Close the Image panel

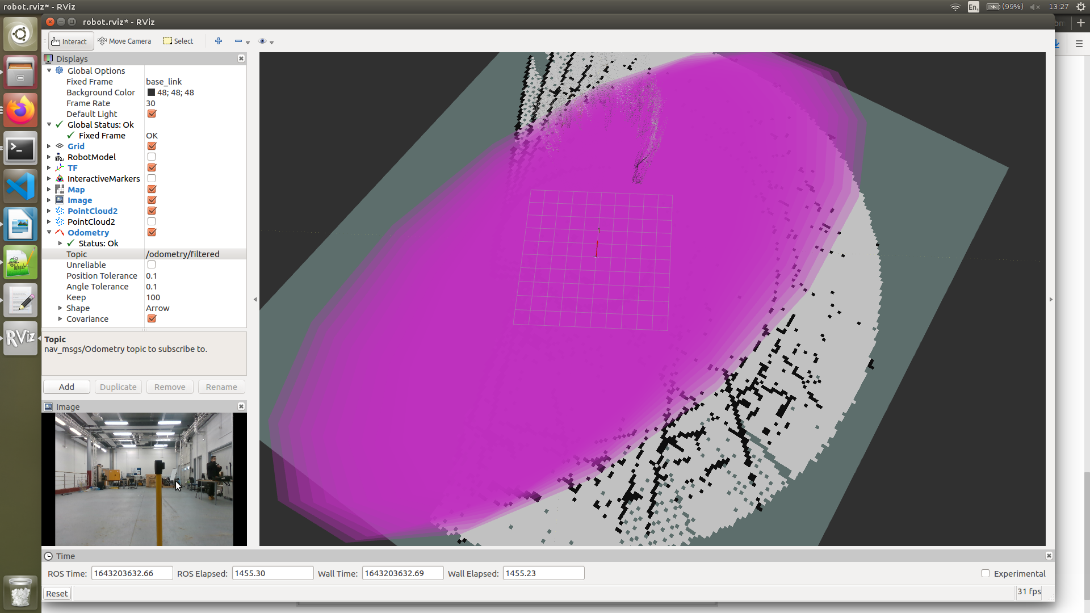pos(241,406)
